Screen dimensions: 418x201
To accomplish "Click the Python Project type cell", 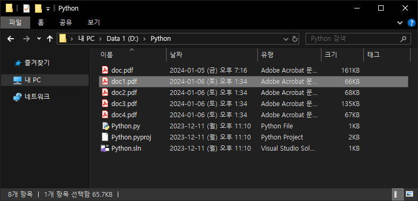I will [282, 137].
